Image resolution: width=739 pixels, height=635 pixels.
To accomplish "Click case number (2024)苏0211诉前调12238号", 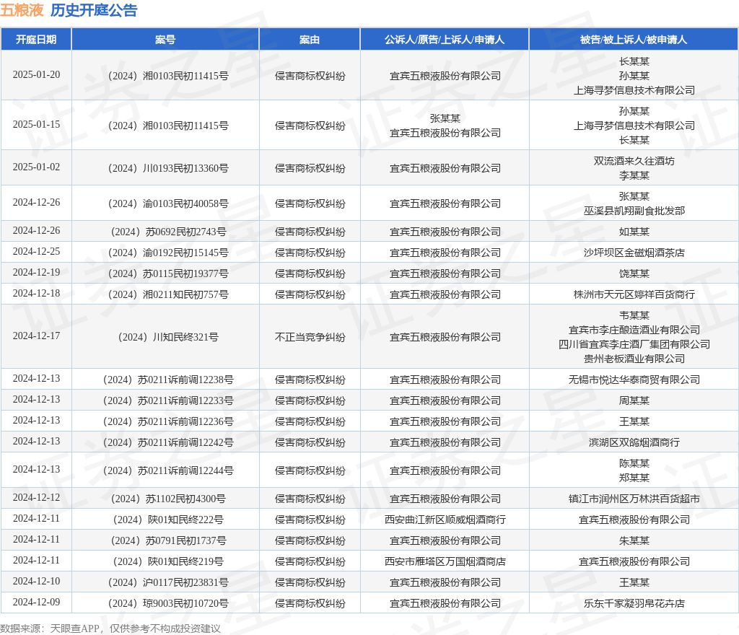I will click(x=168, y=380).
